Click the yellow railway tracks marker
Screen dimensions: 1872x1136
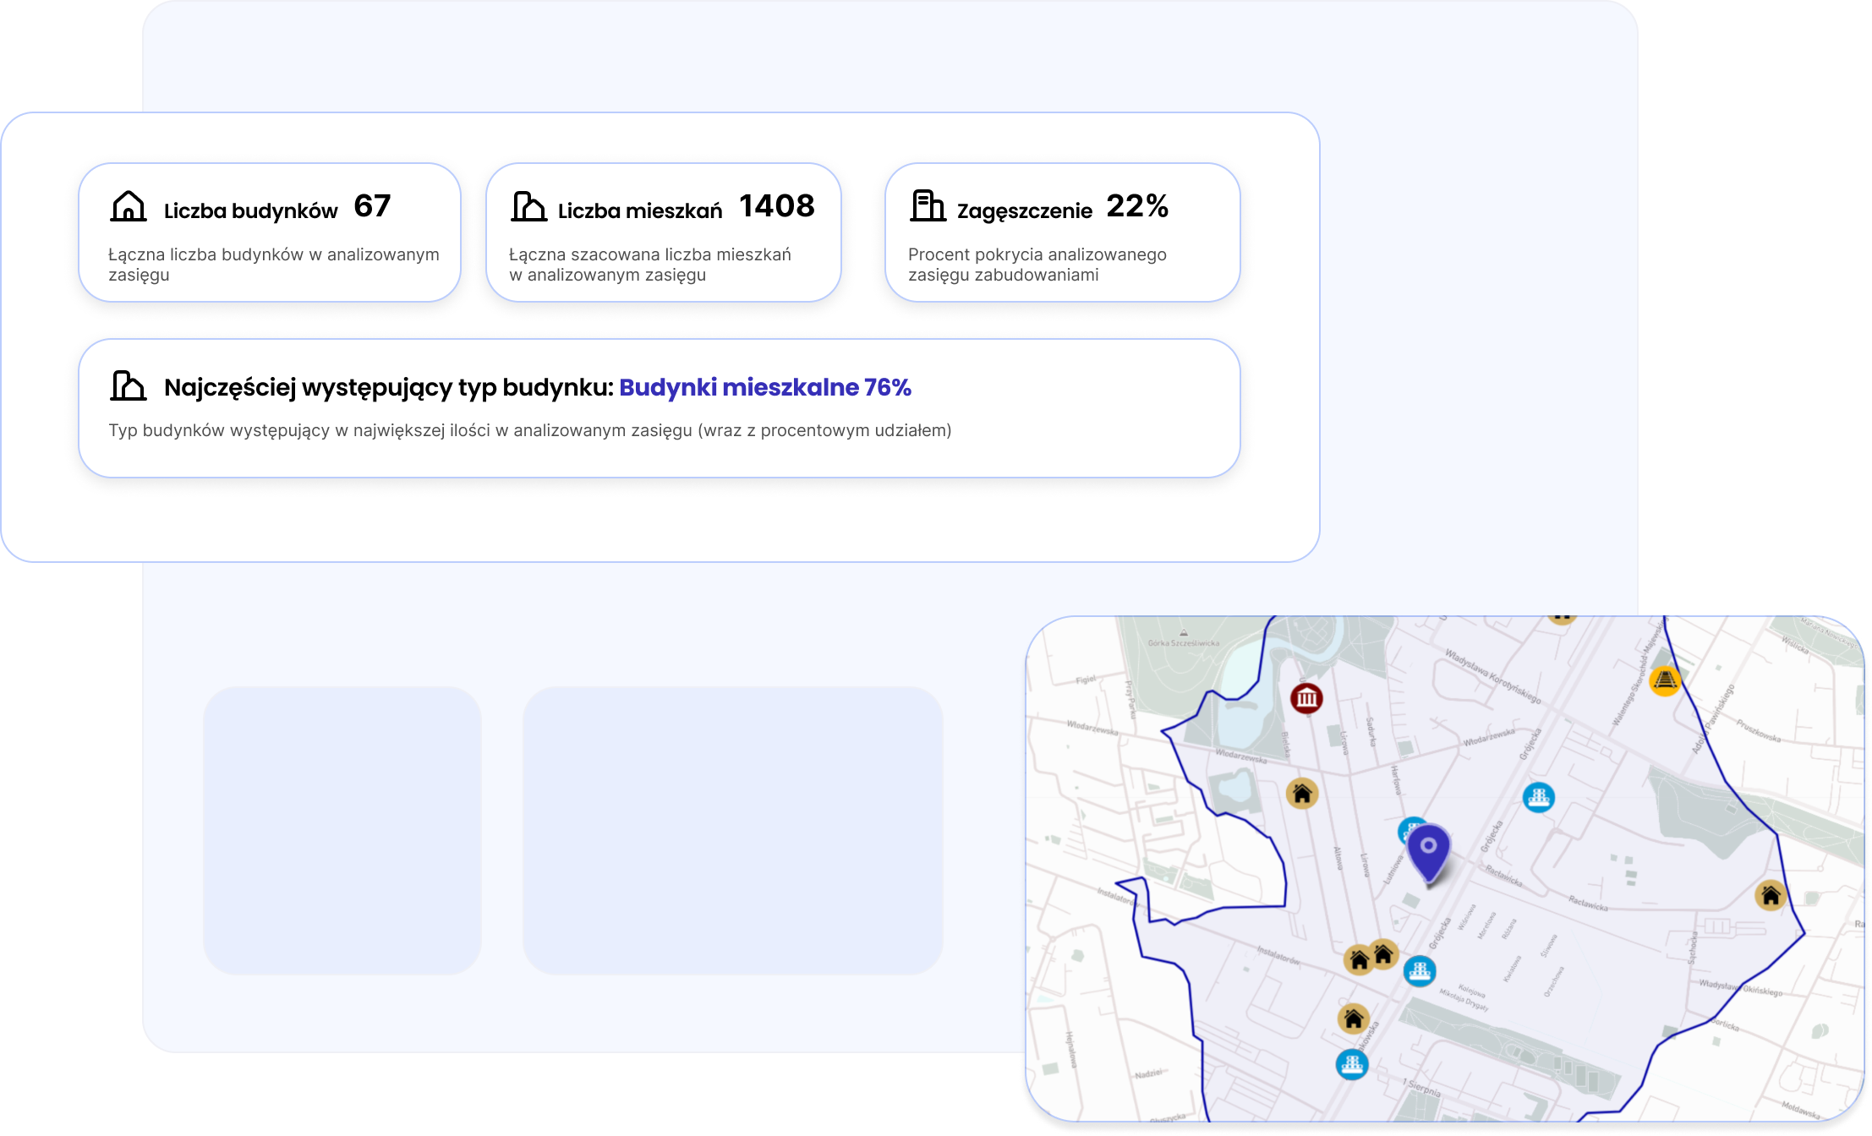tap(1664, 680)
